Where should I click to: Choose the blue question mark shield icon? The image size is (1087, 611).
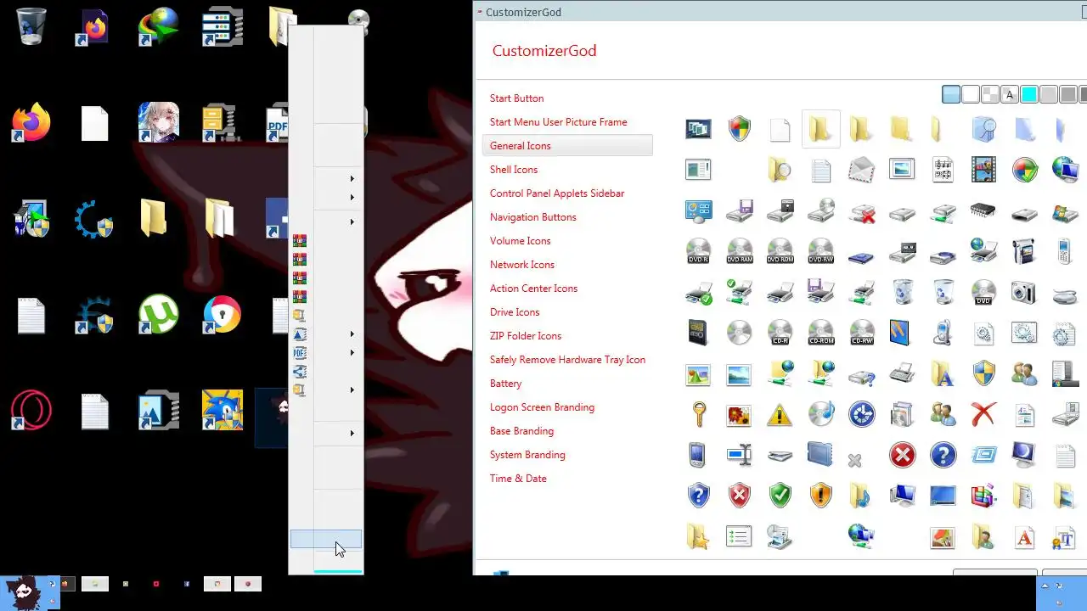point(698,496)
